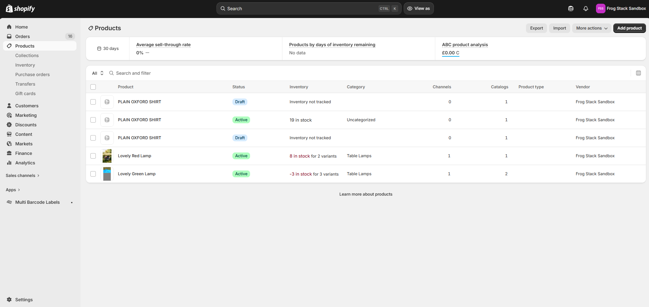Tick the select-all products checkbox
This screenshot has width=649, height=307.
coord(93,87)
